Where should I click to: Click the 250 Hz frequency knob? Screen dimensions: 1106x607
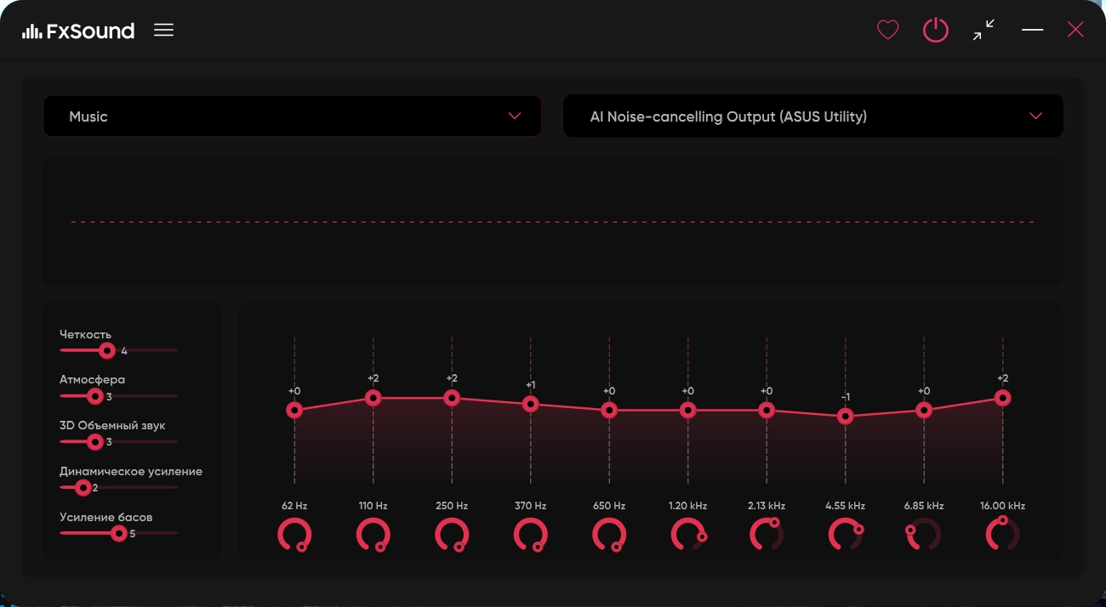452,535
